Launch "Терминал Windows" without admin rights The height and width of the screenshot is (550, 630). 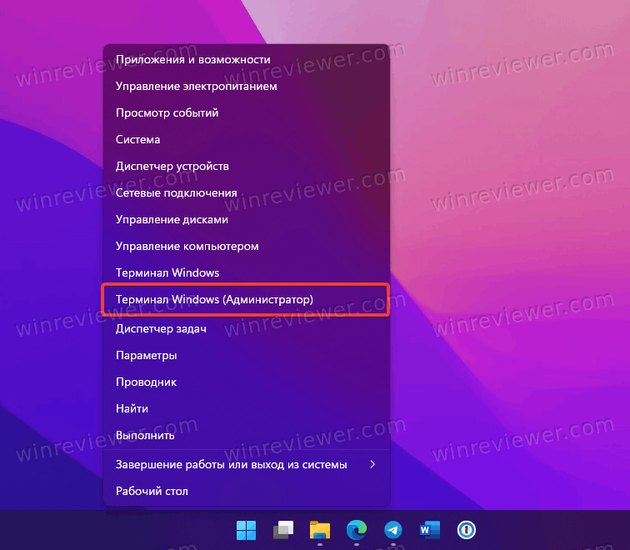click(247, 272)
